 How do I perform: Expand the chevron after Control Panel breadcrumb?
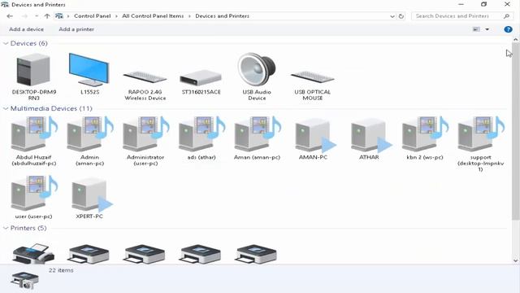[x=116, y=16]
